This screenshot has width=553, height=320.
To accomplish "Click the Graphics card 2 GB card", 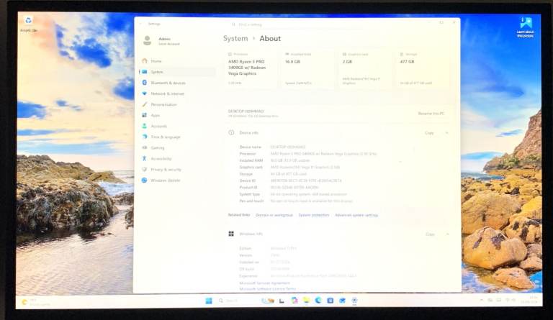I will [365, 68].
